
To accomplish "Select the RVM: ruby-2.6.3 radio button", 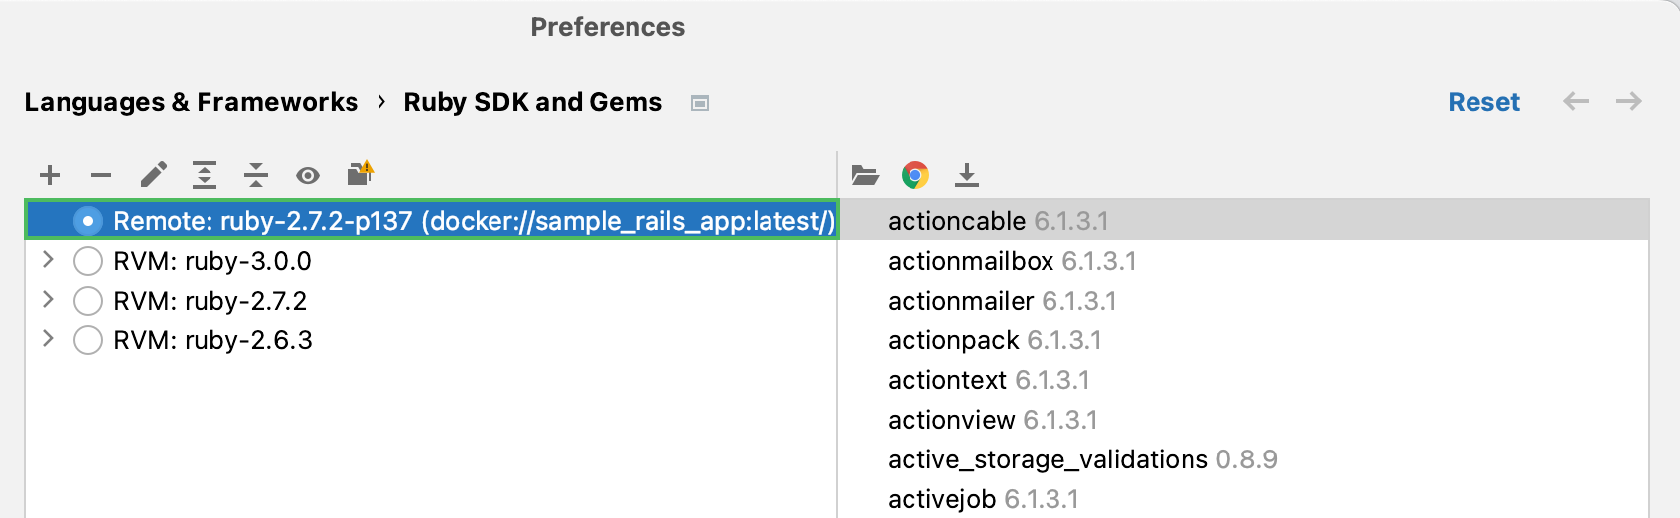I will tap(88, 340).
